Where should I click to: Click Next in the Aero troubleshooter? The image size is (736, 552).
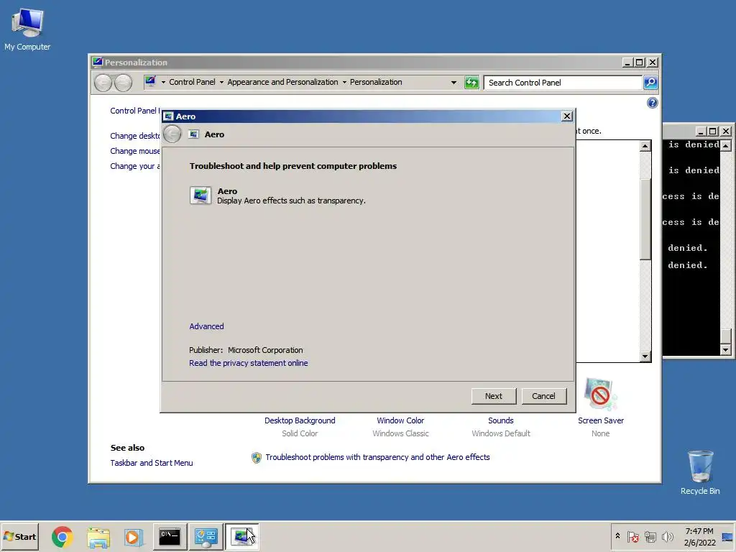(x=494, y=396)
